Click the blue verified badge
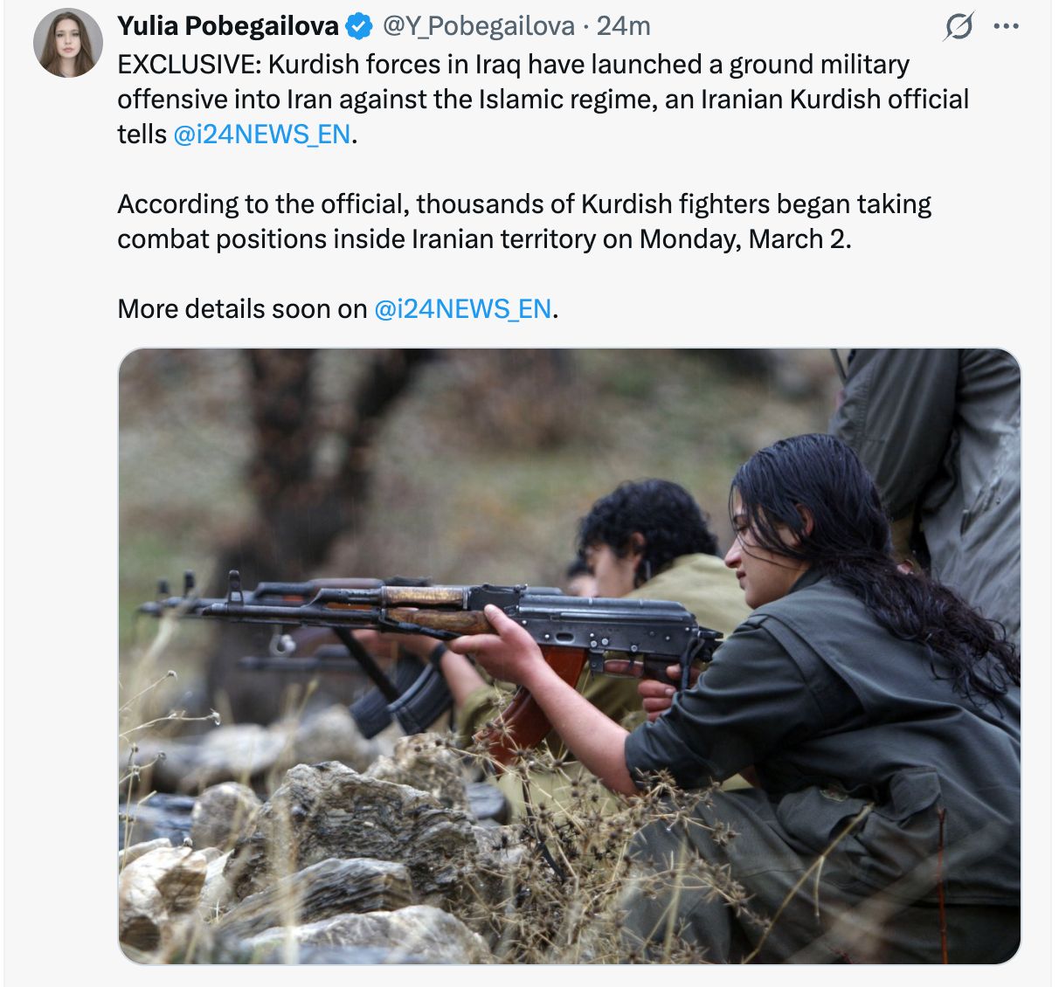1059x987 pixels. pos(358,27)
